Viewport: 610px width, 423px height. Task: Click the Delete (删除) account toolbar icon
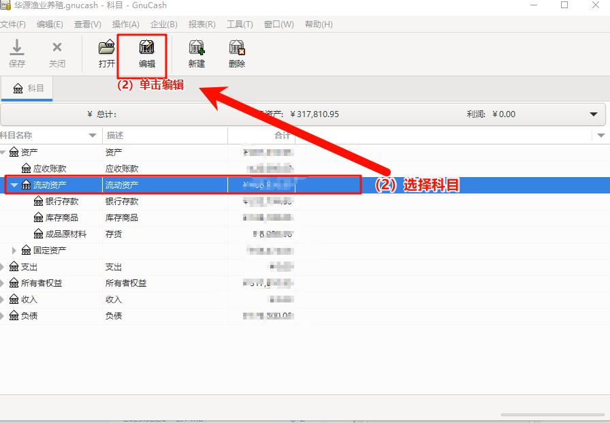[x=236, y=47]
